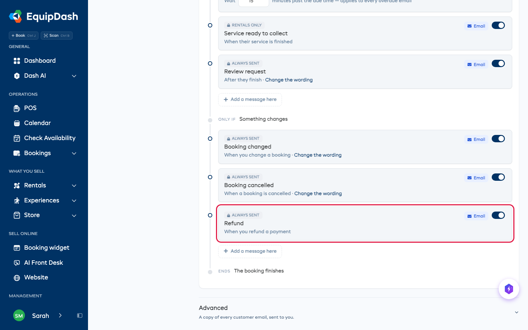The width and height of the screenshot is (528, 330).
Task: Click the Experiences hiker icon
Action: pyautogui.click(x=17, y=201)
